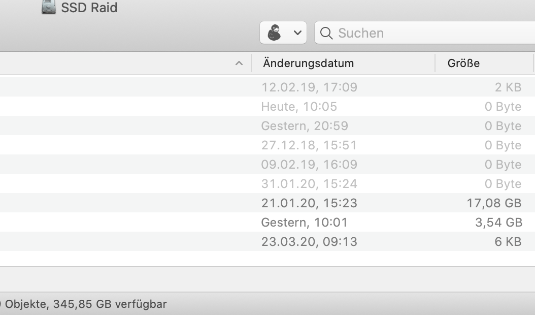Click the SSD Raid window title text

point(89,8)
